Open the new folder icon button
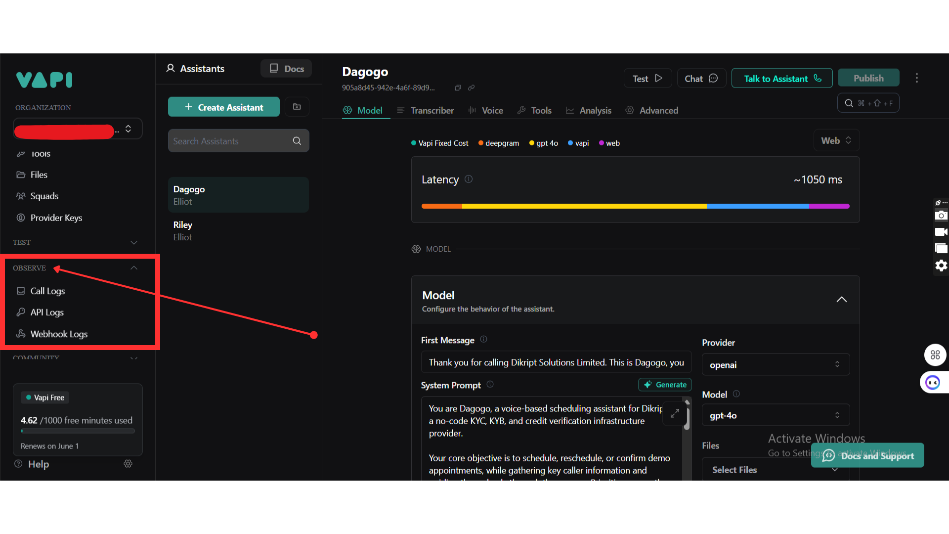Image resolution: width=949 pixels, height=534 pixels. [x=297, y=107]
